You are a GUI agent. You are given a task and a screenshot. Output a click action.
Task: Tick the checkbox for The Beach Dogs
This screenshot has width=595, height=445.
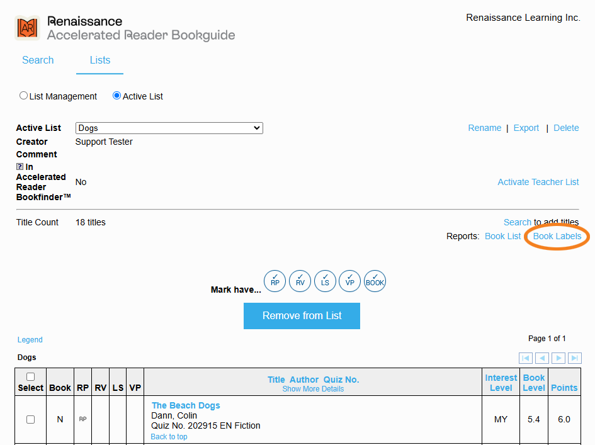coord(31,420)
